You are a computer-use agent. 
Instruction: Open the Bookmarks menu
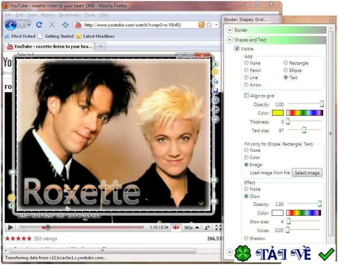point(69,15)
